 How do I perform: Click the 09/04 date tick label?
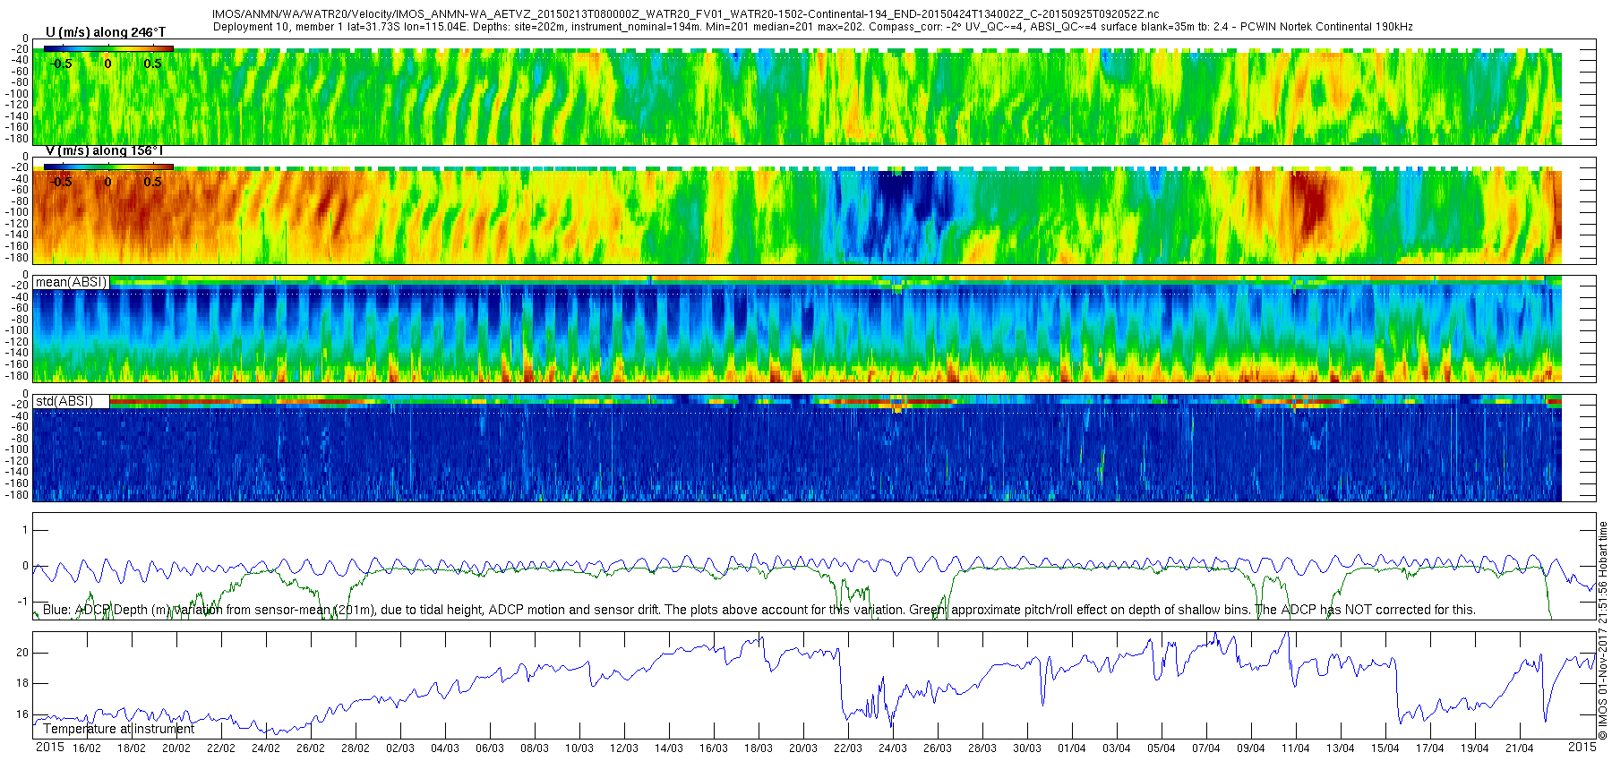pos(1251,748)
